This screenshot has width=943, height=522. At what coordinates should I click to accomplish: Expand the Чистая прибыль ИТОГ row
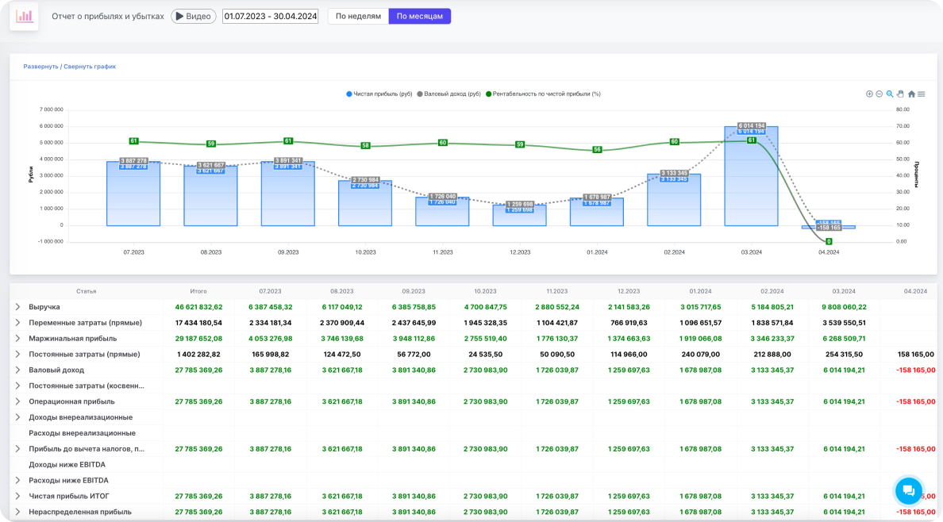pyautogui.click(x=17, y=496)
